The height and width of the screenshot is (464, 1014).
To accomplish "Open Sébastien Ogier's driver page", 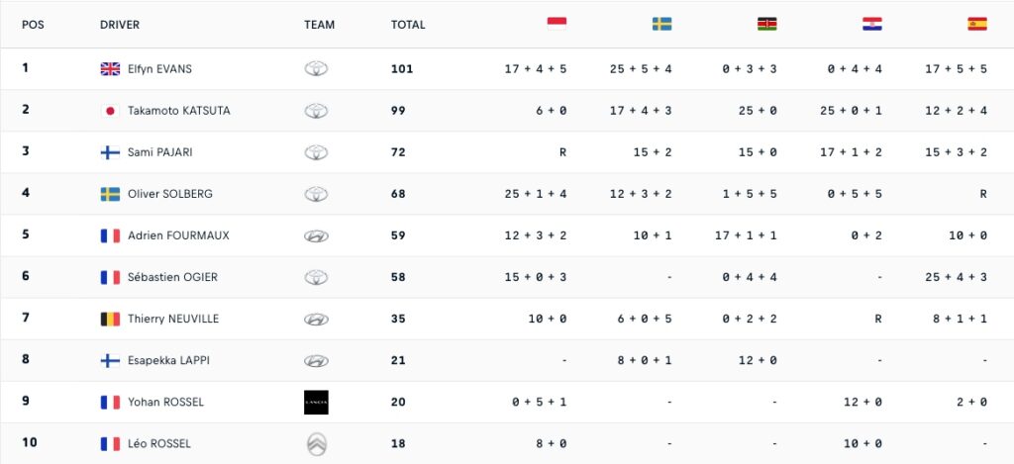I will [172, 277].
